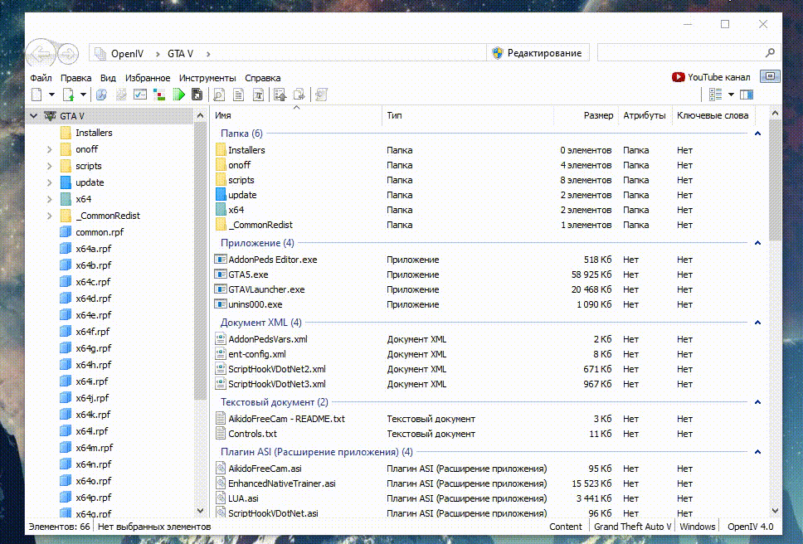This screenshot has width=803, height=544.
Task: Toggle Редактирование edit mode
Action: [538, 53]
